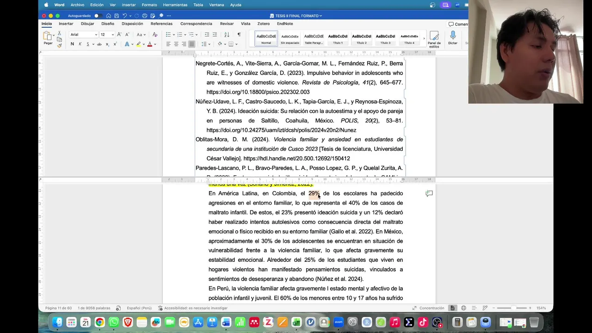The width and height of the screenshot is (592, 333).
Task: Open the Panel de estilos
Action: click(x=434, y=40)
